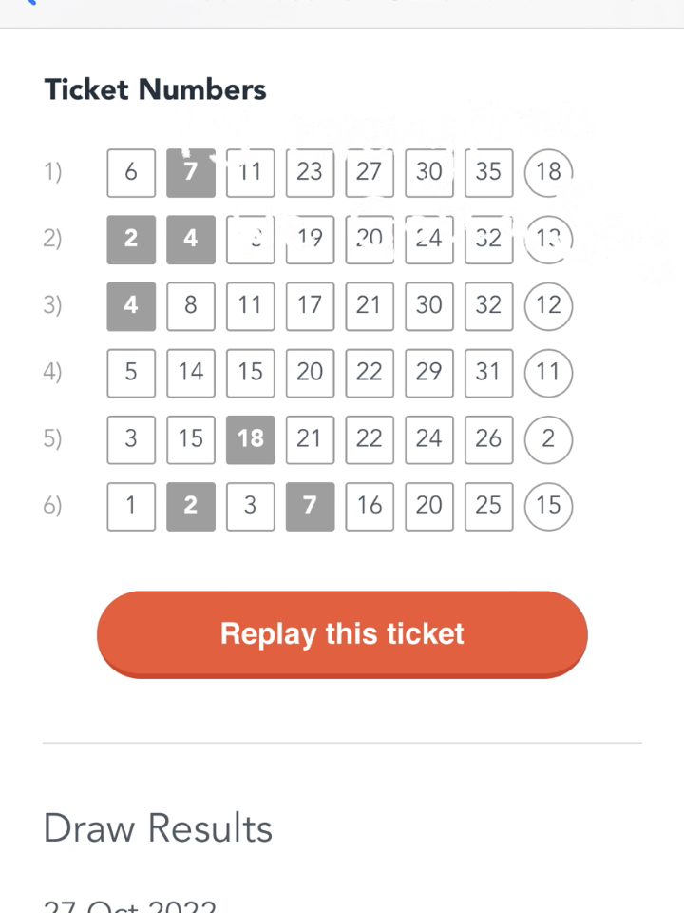Image resolution: width=684 pixels, height=913 pixels.
Task: Tap bonus ball 15 in game 6
Action: click(548, 507)
